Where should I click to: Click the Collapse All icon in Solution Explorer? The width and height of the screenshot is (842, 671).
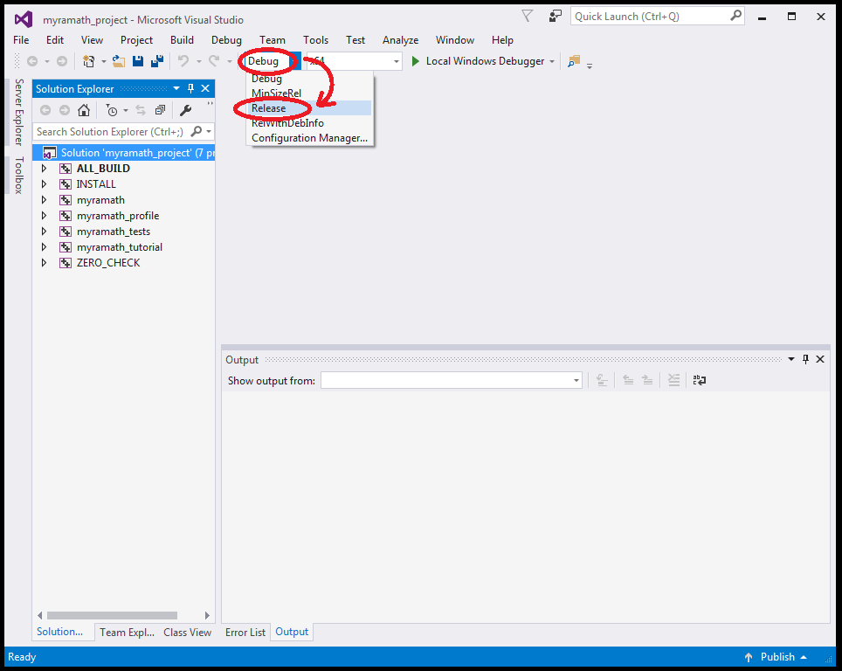pos(160,111)
